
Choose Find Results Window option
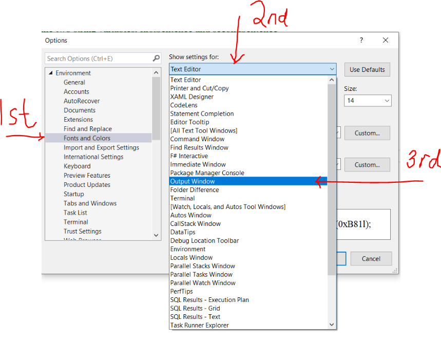(x=248, y=147)
